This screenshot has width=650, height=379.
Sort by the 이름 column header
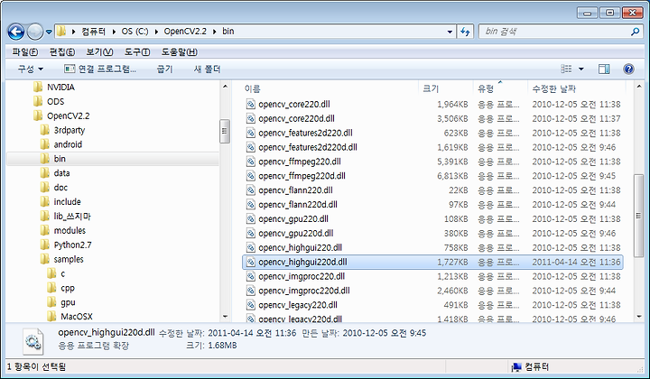pyautogui.click(x=253, y=88)
